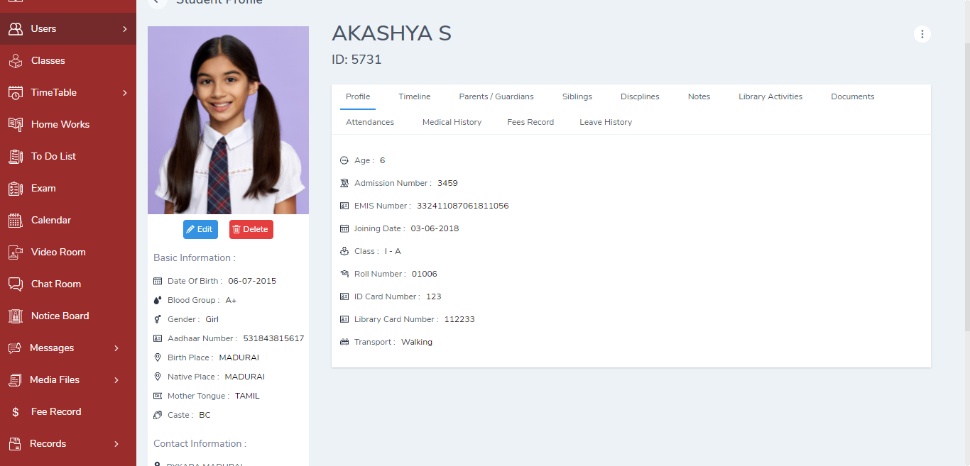
Task: Click the student name AKASHYA S
Action: click(391, 33)
